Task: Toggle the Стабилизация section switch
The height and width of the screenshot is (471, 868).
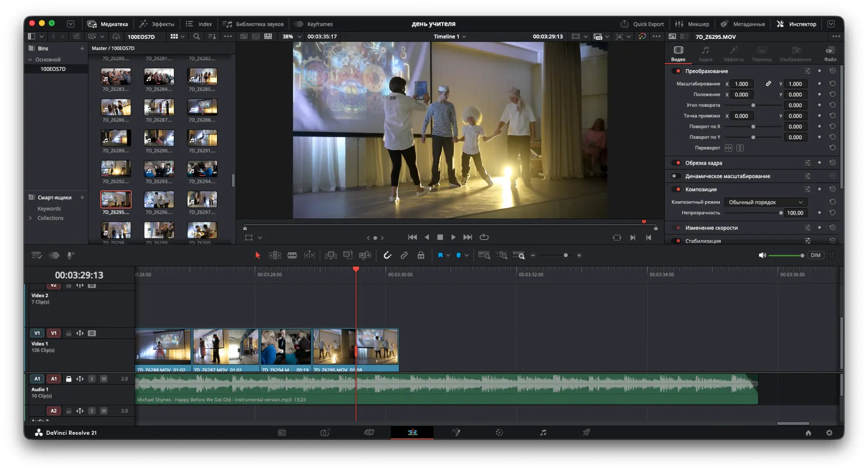Action: point(677,241)
